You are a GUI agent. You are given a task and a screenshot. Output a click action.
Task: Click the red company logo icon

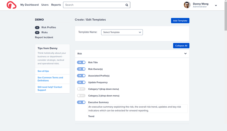11,5
